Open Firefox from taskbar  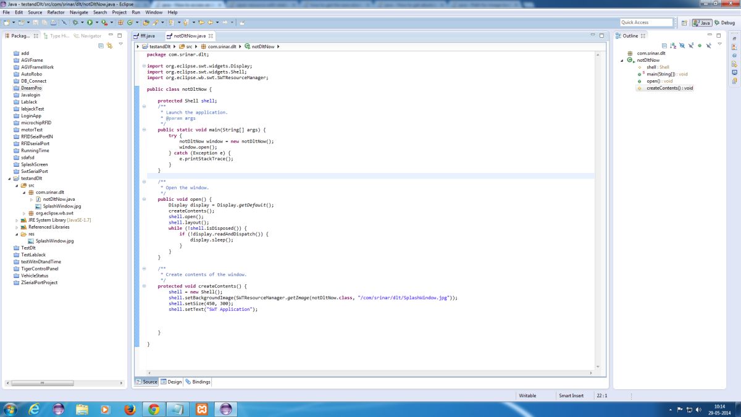(x=129, y=409)
